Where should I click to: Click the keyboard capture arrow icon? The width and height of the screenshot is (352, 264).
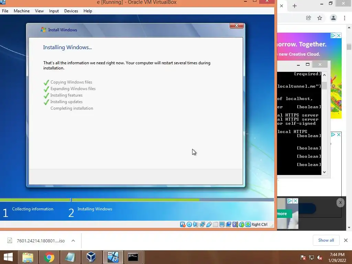pyautogui.click(x=248, y=224)
